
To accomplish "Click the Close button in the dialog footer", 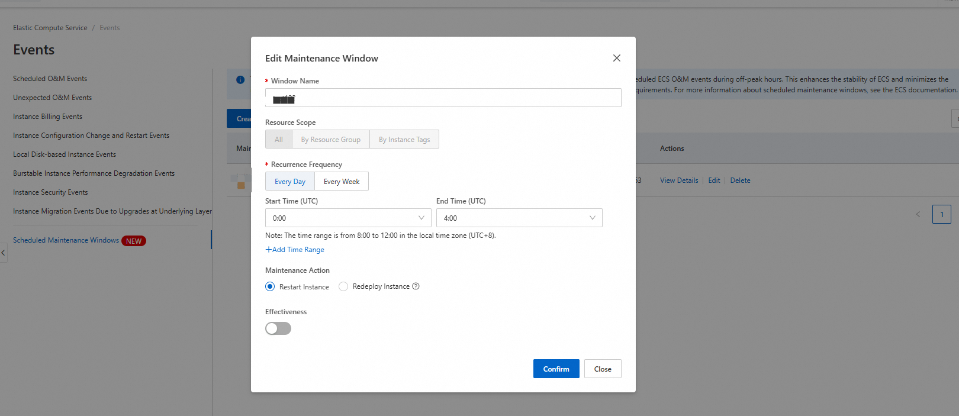I will 603,369.
